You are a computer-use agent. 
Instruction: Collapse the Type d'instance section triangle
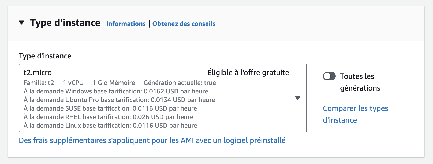coord(21,23)
